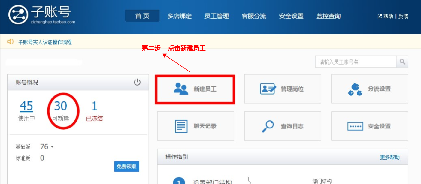Click the 新建员工 people icon
This screenshot has height=184, width=421.
(x=181, y=89)
